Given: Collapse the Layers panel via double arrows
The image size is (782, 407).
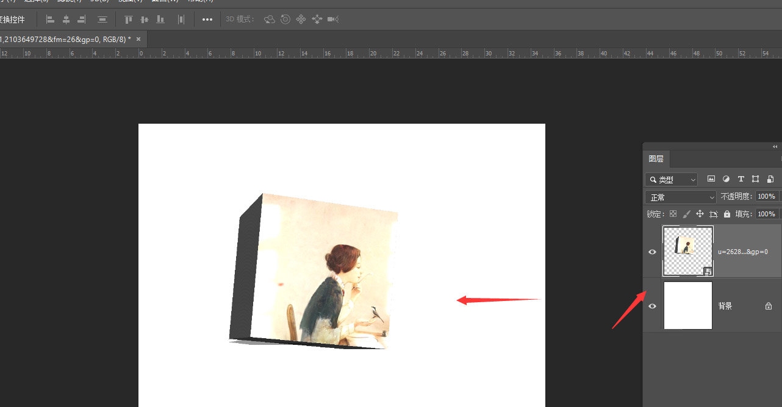Looking at the screenshot, I should [775, 146].
